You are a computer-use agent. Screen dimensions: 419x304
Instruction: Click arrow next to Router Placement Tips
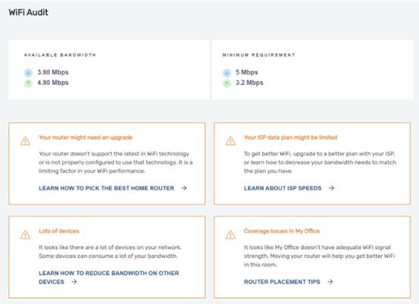pyautogui.click(x=330, y=281)
